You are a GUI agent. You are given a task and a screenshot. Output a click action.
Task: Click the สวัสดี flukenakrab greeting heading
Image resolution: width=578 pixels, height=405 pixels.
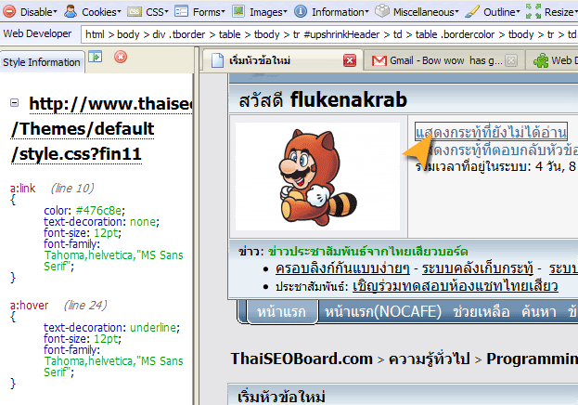point(323,99)
